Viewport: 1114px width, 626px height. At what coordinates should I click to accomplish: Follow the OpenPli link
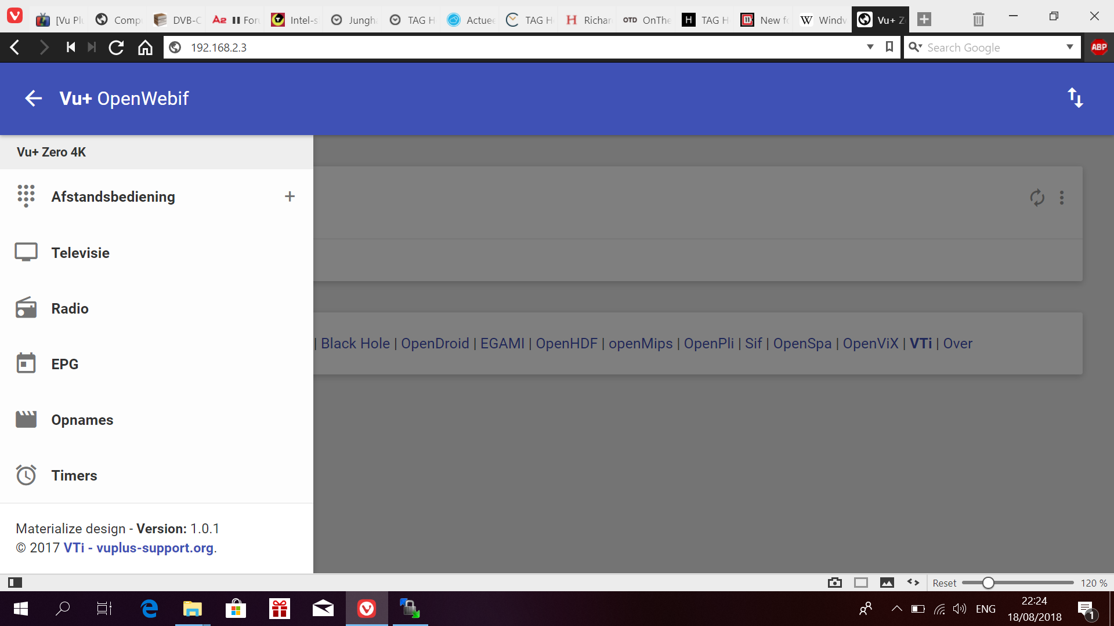(x=708, y=344)
